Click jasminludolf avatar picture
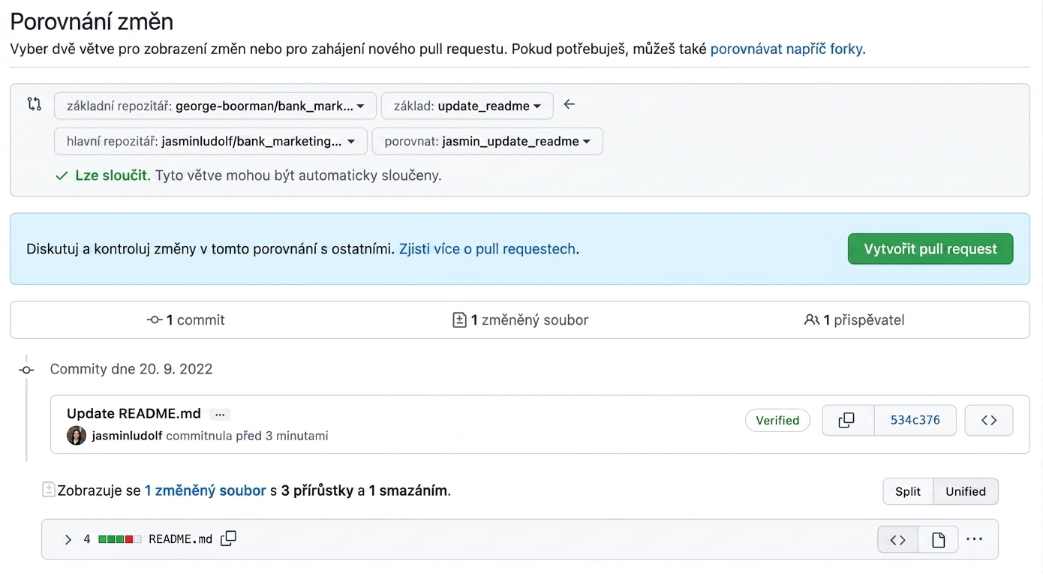This screenshot has height=576, width=1043. [77, 436]
